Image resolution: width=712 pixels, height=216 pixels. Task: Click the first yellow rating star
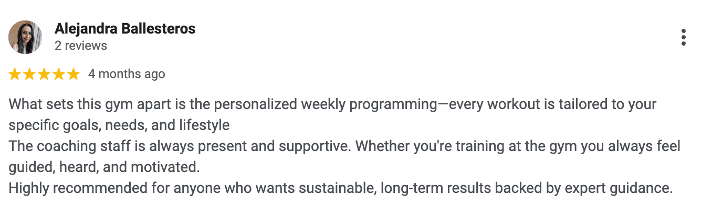(15, 74)
